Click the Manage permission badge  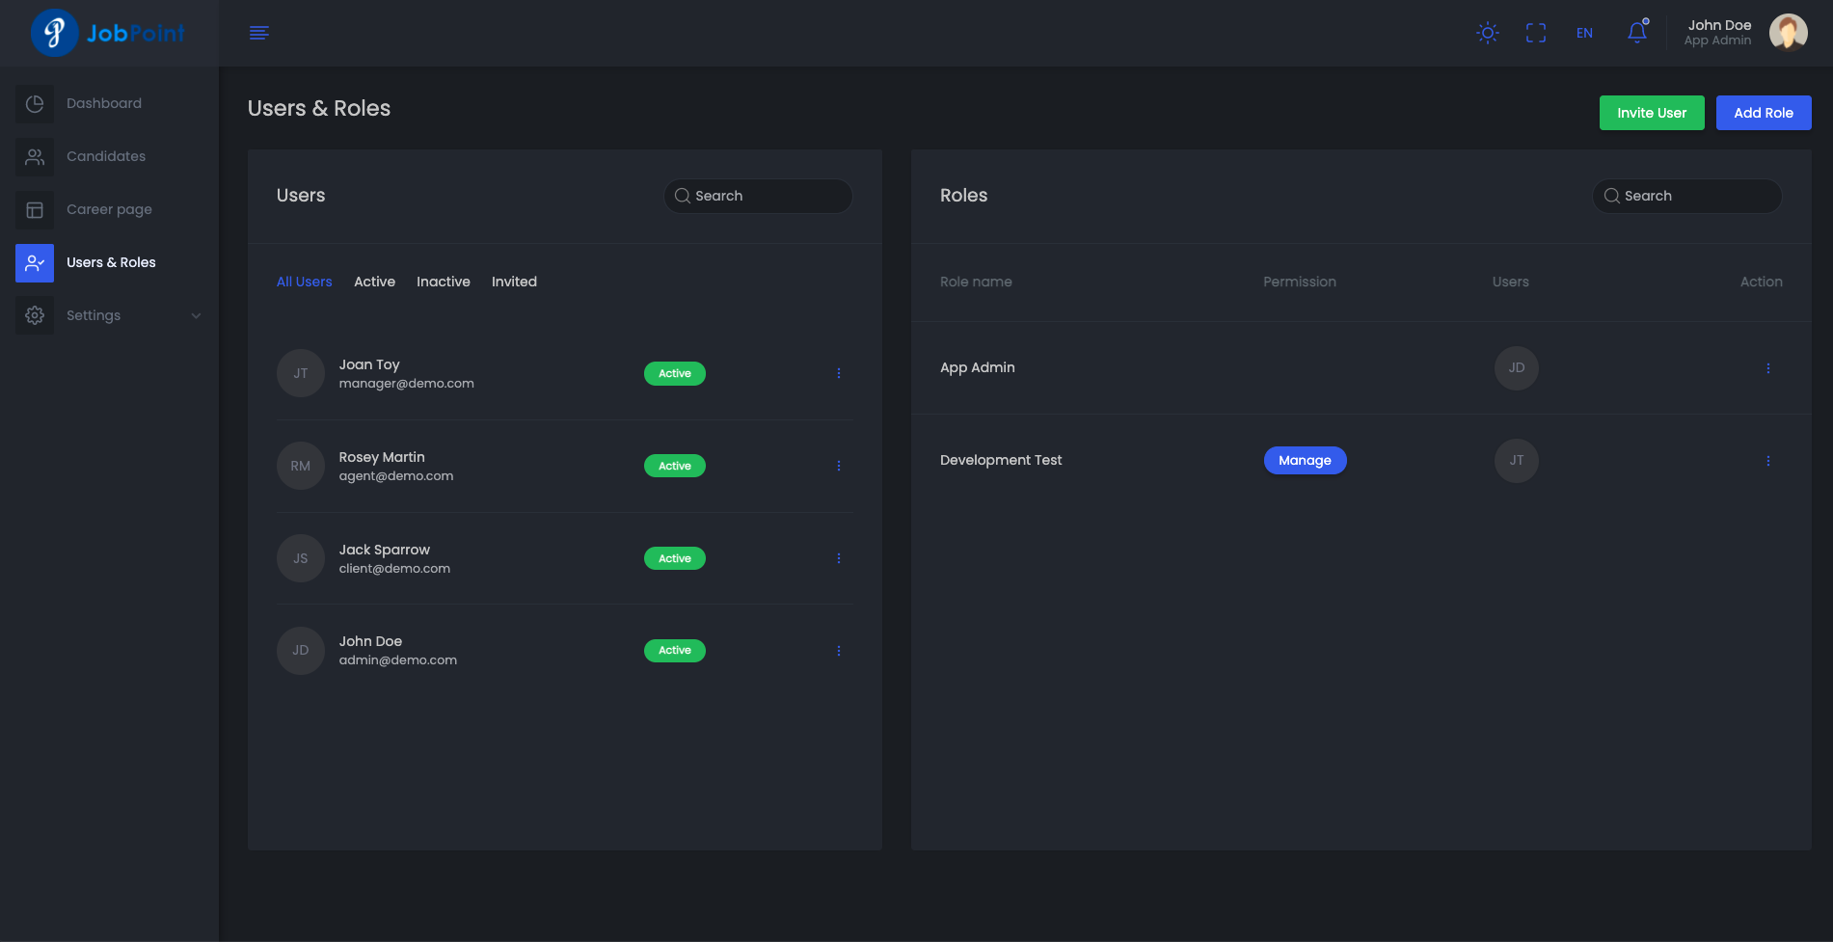[x=1305, y=461]
